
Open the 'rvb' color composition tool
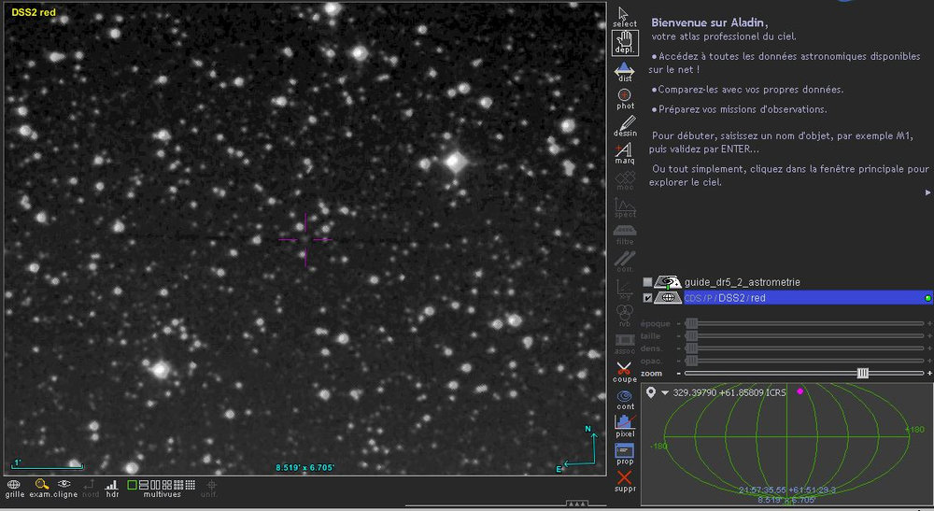[x=624, y=316]
